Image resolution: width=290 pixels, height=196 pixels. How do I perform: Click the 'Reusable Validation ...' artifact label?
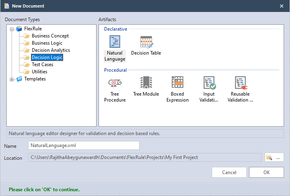pos(240,97)
